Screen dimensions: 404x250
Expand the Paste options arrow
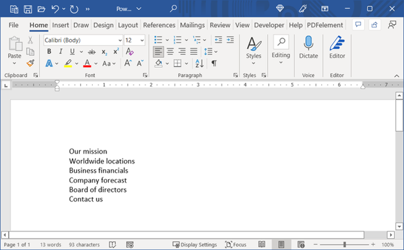(14, 63)
